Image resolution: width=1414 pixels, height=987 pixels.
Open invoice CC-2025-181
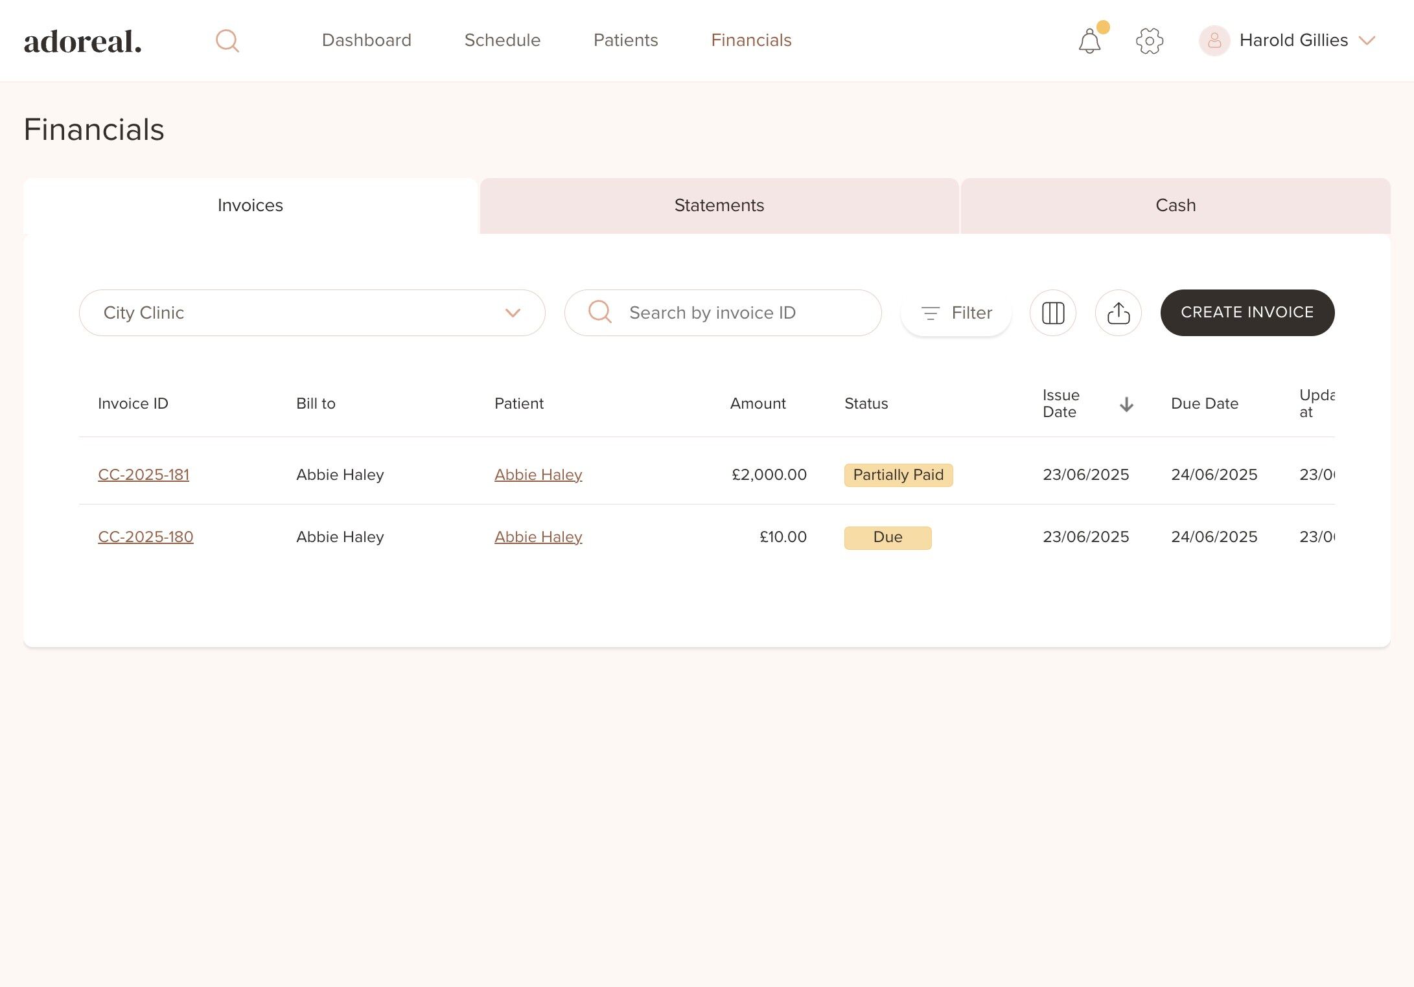click(x=143, y=475)
